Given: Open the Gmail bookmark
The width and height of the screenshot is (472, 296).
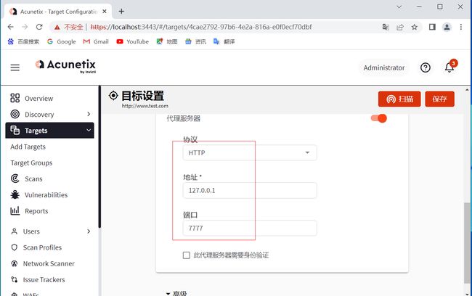Looking at the screenshot, I should [x=96, y=41].
